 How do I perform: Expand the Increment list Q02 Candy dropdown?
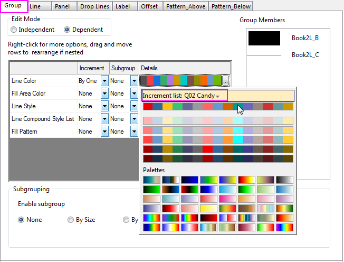coord(218,96)
